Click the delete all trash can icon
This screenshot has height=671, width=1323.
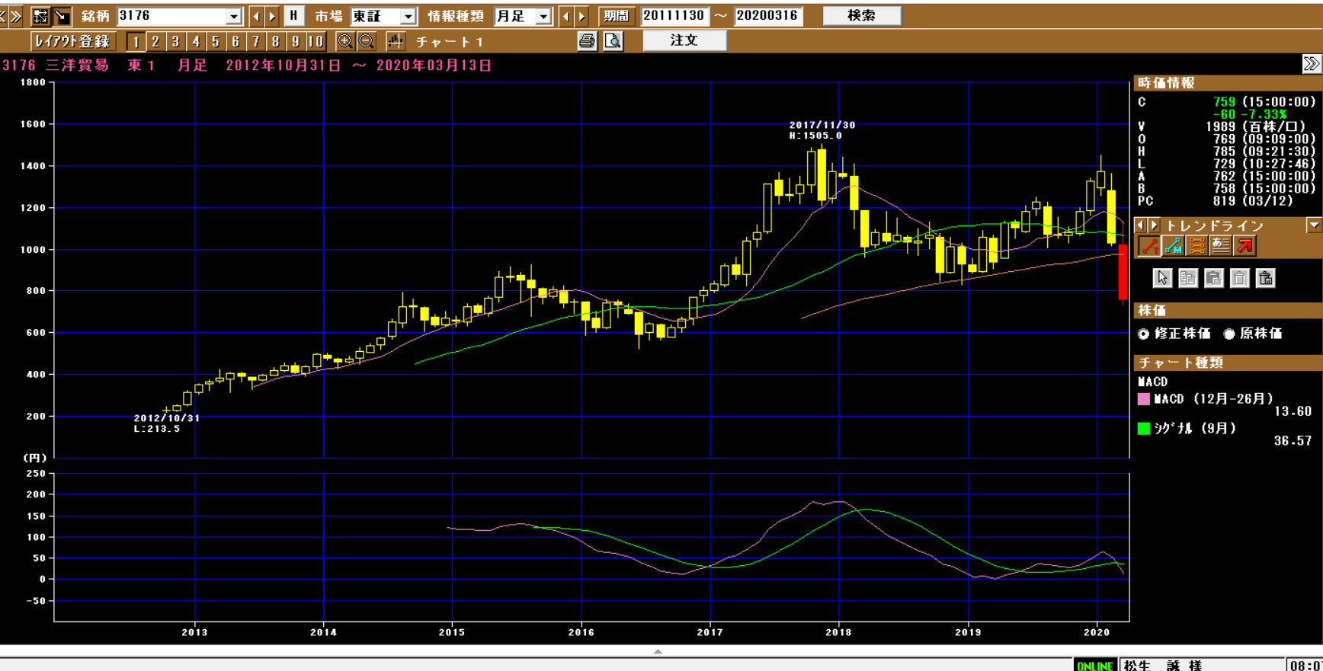click(1266, 278)
